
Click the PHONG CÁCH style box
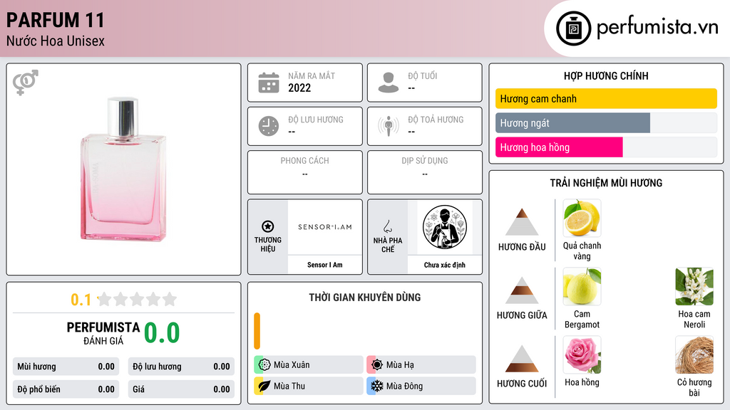(305, 172)
